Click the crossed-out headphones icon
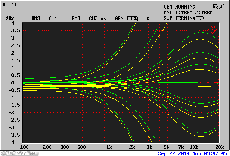230x156 pixels. (215, 6)
